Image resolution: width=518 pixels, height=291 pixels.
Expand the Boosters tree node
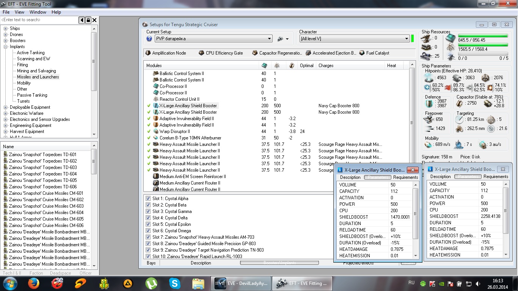pyautogui.click(x=6, y=41)
